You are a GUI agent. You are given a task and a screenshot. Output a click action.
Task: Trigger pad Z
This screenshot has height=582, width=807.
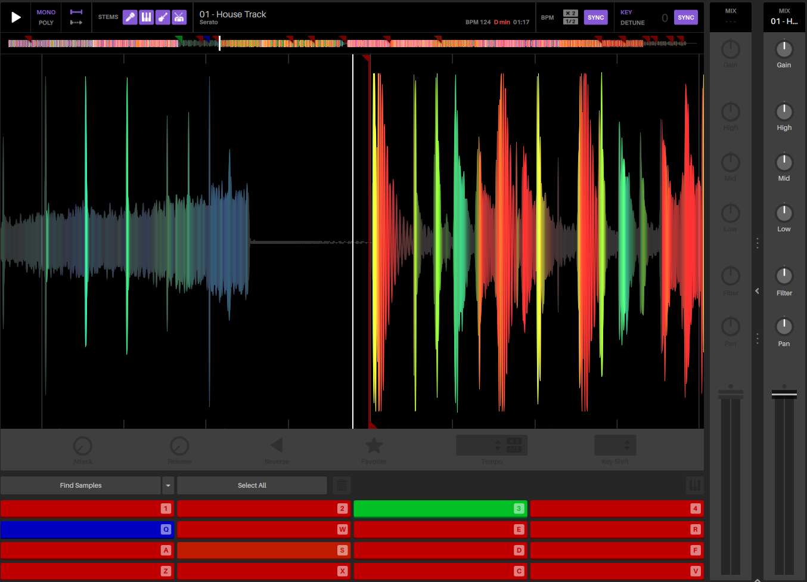click(x=87, y=571)
